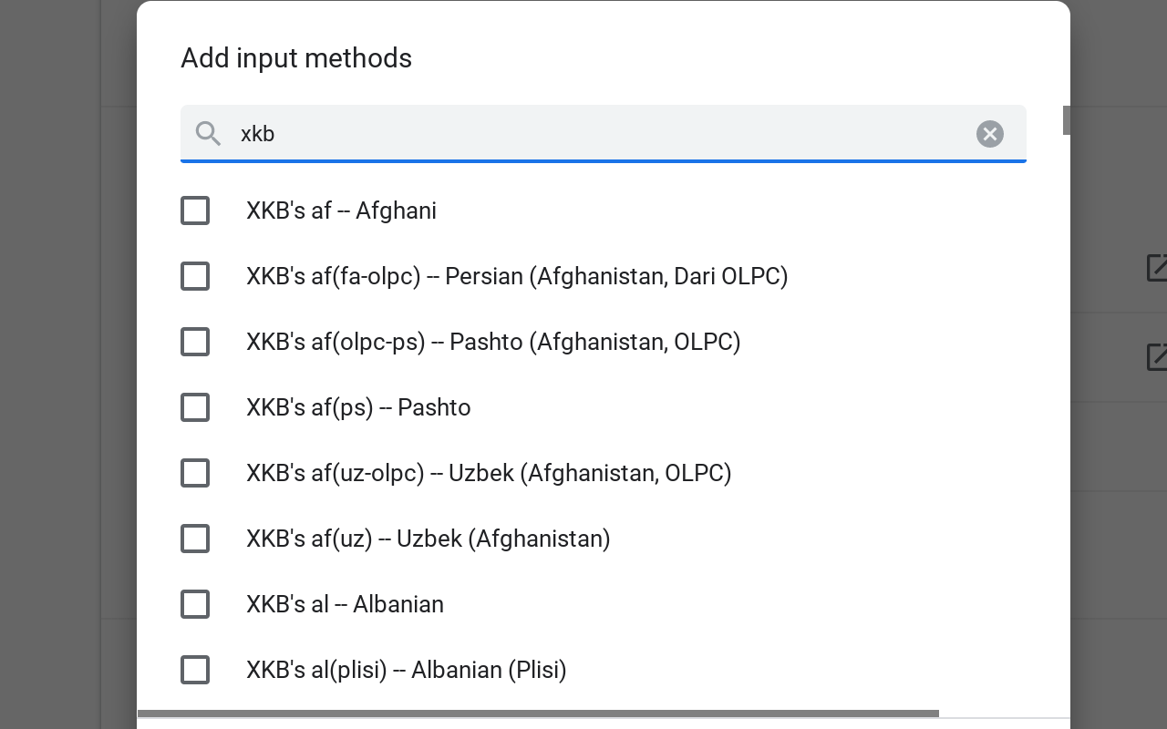The width and height of the screenshot is (1167, 729).
Task: Open the lower external link icon
Action: coord(1156,357)
